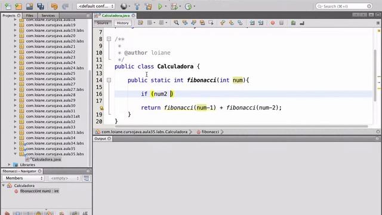Click the Find Selection magnifier icon
This screenshot has height=215, width=382.
click(176, 23)
